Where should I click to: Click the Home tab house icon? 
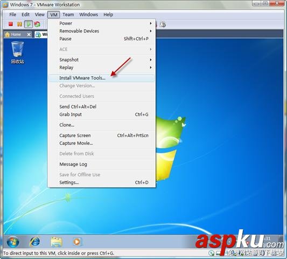8,35
